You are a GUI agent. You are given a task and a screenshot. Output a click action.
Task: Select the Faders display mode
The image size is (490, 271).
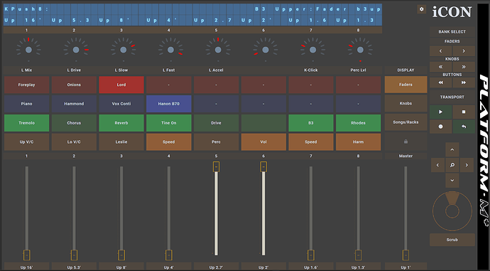click(x=405, y=85)
